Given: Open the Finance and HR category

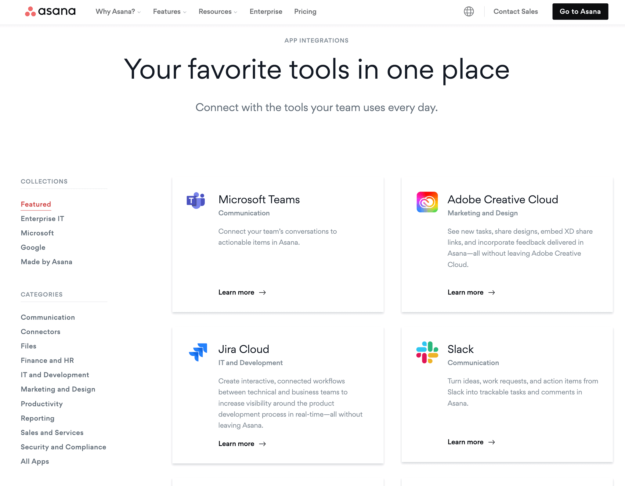Looking at the screenshot, I should point(47,360).
